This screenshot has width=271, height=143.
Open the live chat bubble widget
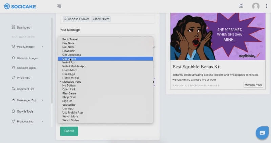click(x=262, y=133)
